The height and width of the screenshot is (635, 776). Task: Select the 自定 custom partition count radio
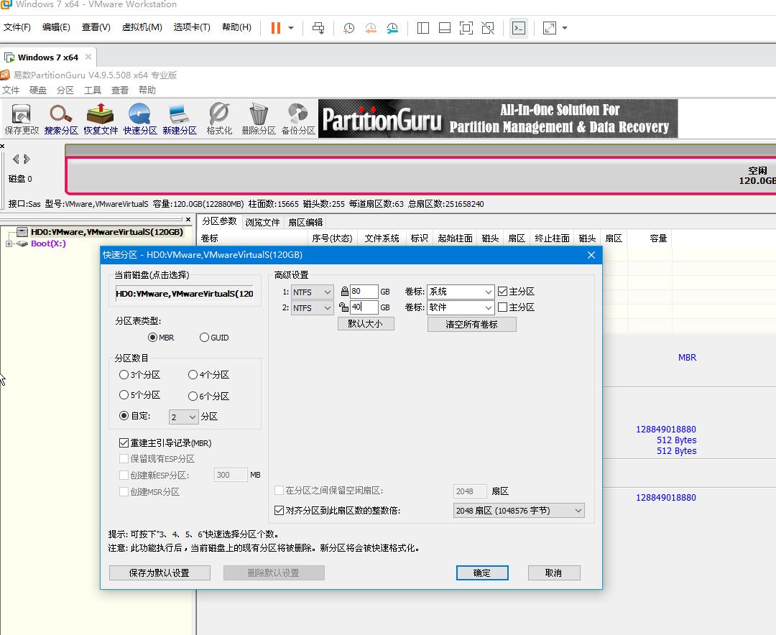pyautogui.click(x=124, y=416)
